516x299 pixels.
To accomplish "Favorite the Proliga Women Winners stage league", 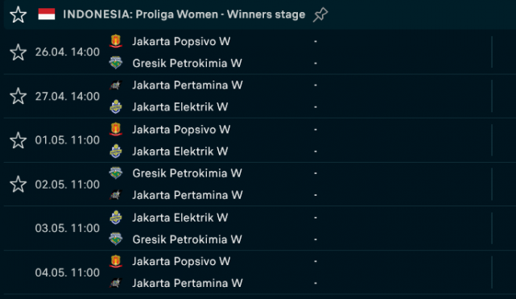I will point(18,15).
